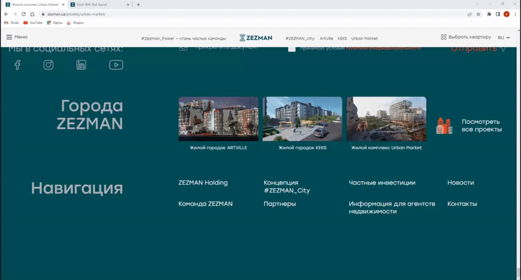Screen dimensions: 521x280
Task: Open the LinkedIn social icon
Action: coord(81,65)
